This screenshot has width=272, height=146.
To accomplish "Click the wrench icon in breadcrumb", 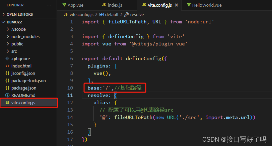I will (127, 14).
